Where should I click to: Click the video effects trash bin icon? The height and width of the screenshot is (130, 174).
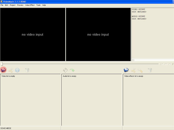pyautogui.click(x=150, y=70)
